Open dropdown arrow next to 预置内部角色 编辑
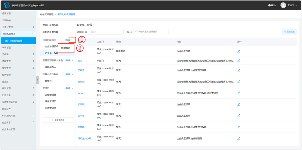The width and height of the screenshot is (302, 150). click(x=72, y=40)
